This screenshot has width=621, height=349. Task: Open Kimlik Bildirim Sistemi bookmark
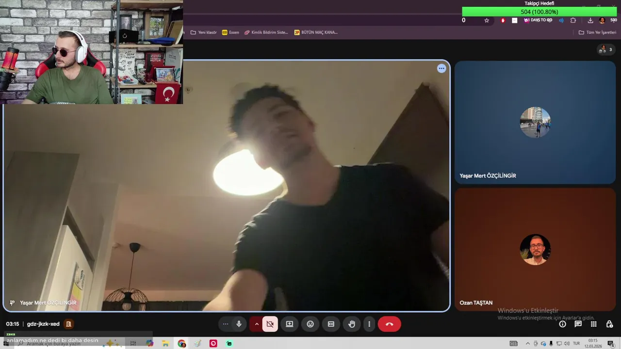[x=266, y=32]
